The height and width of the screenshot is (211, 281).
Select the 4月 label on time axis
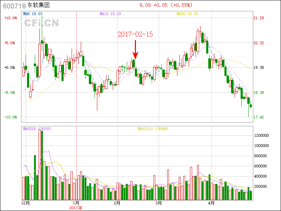point(211,203)
